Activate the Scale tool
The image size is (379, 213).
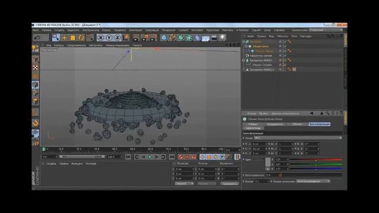coord(73,38)
